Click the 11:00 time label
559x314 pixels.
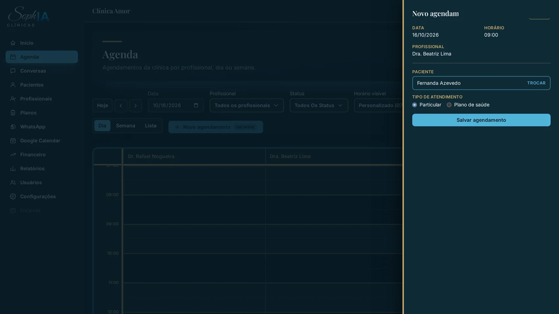(x=113, y=282)
